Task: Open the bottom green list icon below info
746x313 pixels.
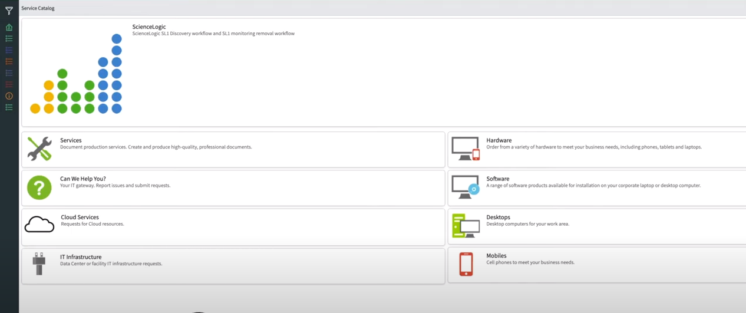Action: (9, 107)
